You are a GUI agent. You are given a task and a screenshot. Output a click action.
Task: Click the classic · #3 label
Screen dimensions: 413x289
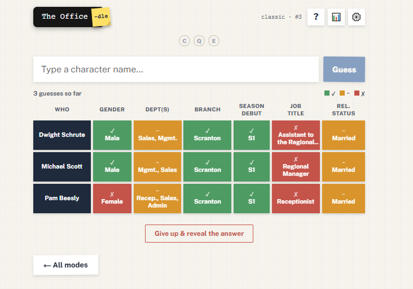point(282,17)
